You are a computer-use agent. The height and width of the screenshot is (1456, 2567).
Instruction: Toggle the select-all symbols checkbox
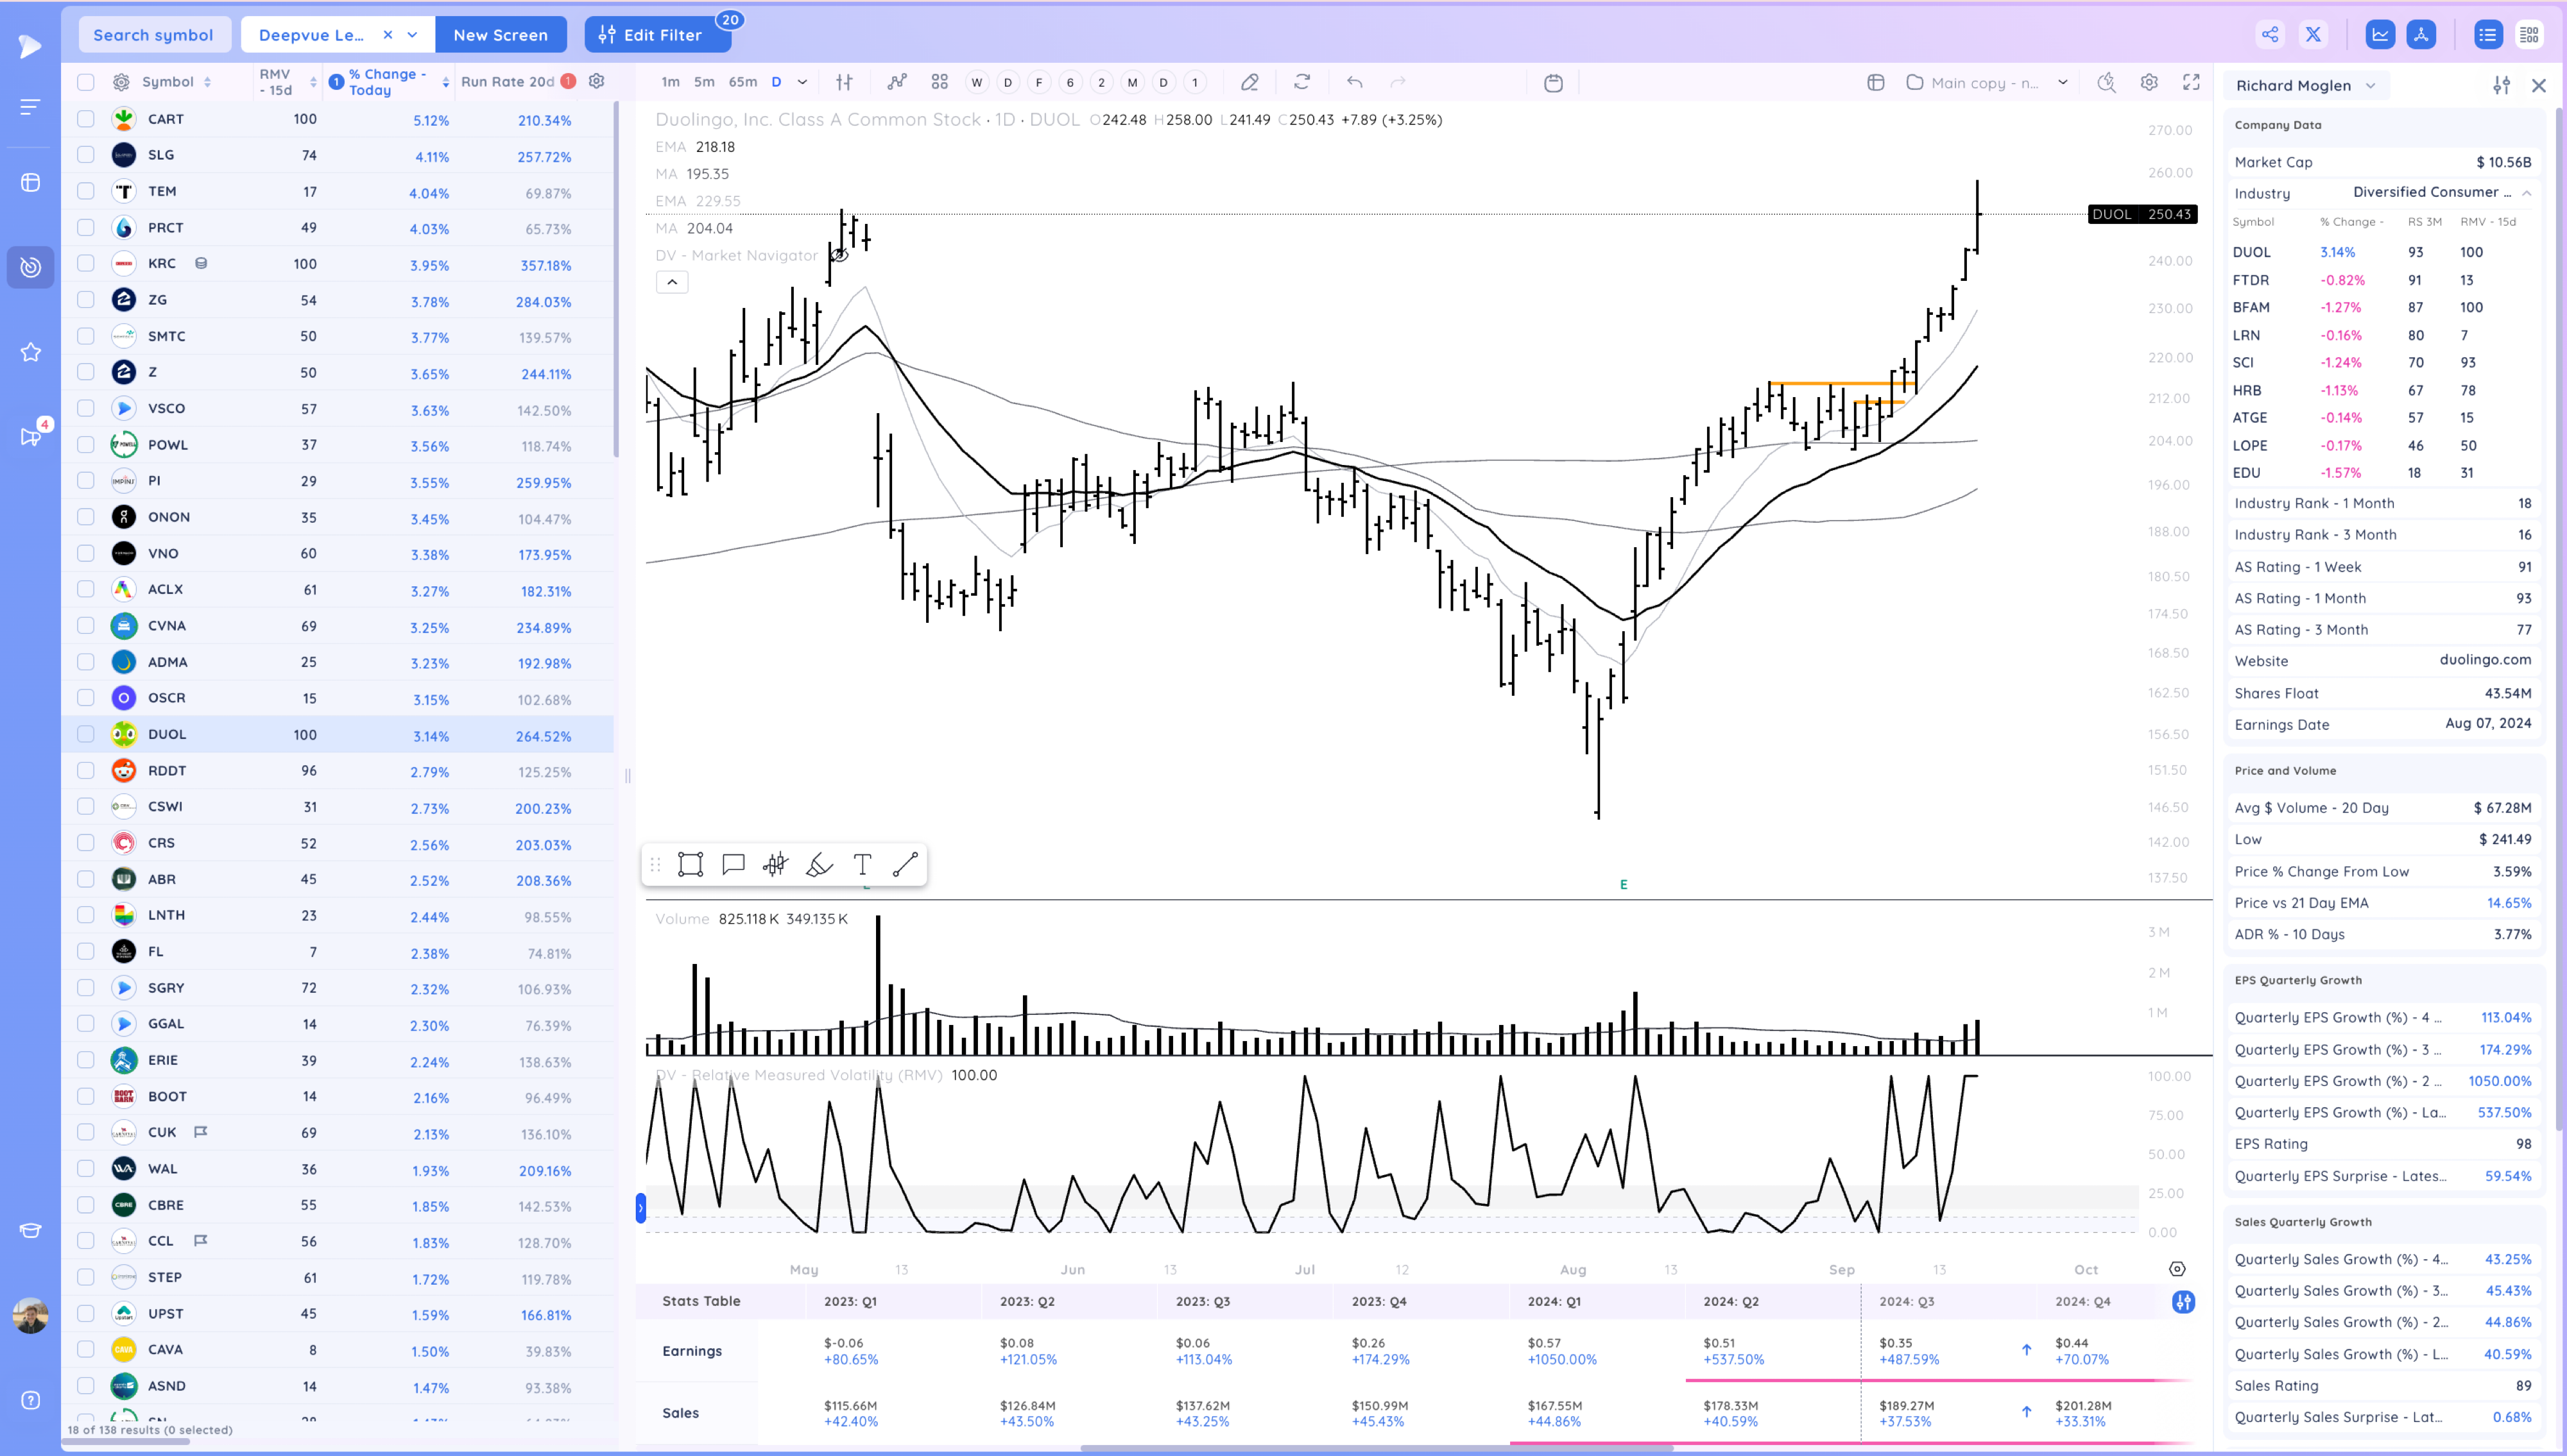(86, 82)
